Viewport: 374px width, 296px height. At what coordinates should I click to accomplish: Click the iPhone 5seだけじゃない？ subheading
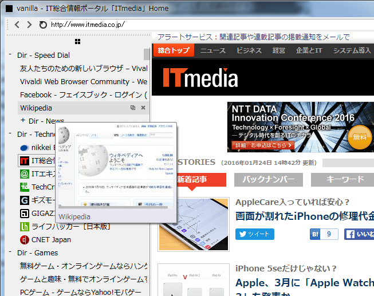coord(286,269)
